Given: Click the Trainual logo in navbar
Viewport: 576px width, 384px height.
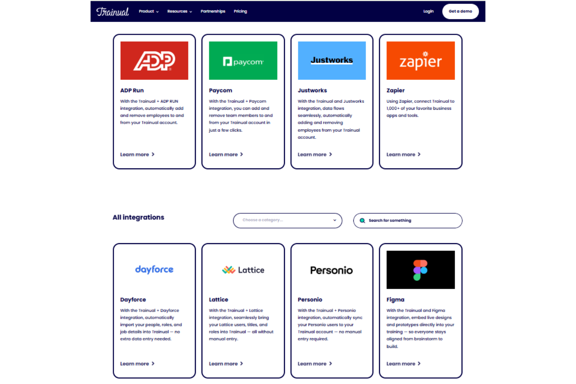Looking at the screenshot, I should [112, 11].
